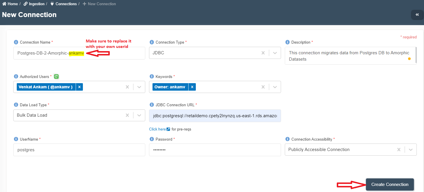Click the link icon beside Ingestion

tap(26, 4)
